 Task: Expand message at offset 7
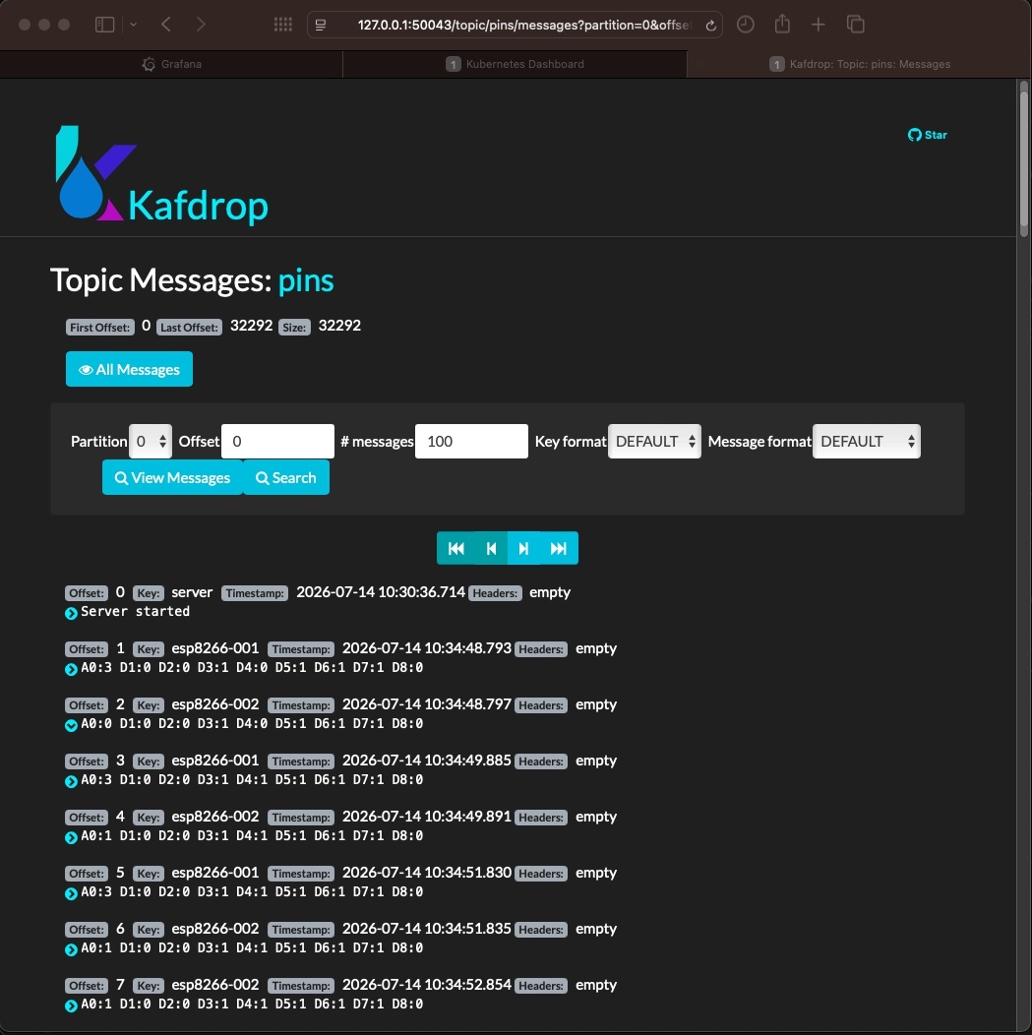(71, 1005)
